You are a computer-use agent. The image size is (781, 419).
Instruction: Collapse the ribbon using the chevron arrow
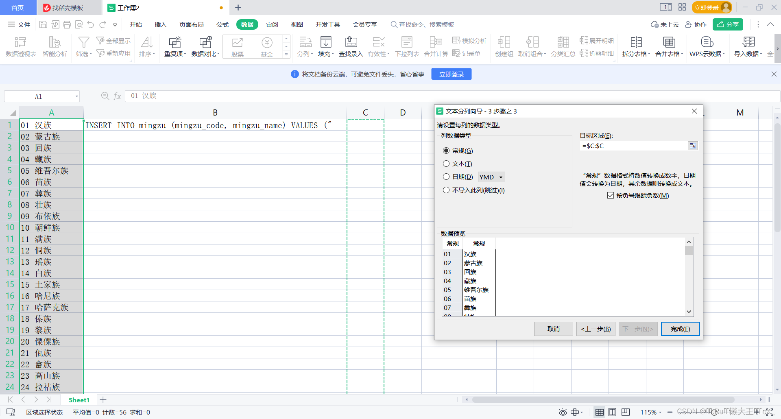(770, 24)
